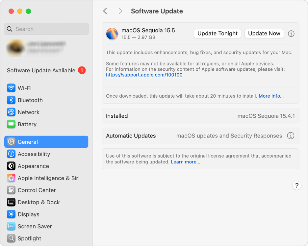The height and width of the screenshot is (246, 308).
Task: Open the help question mark button
Action: pyautogui.click(x=296, y=185)
